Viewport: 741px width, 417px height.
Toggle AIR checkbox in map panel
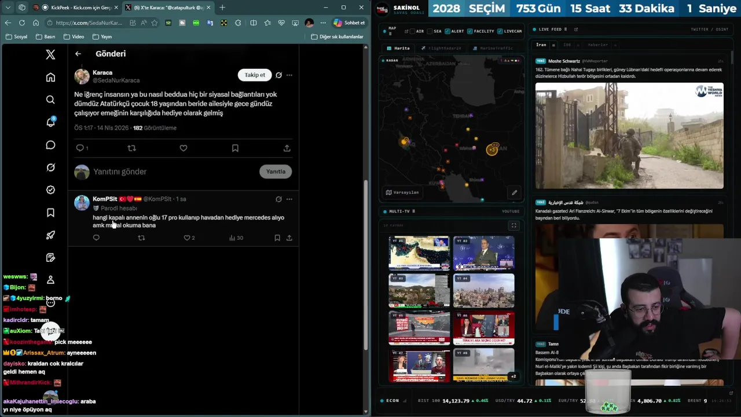413,31
